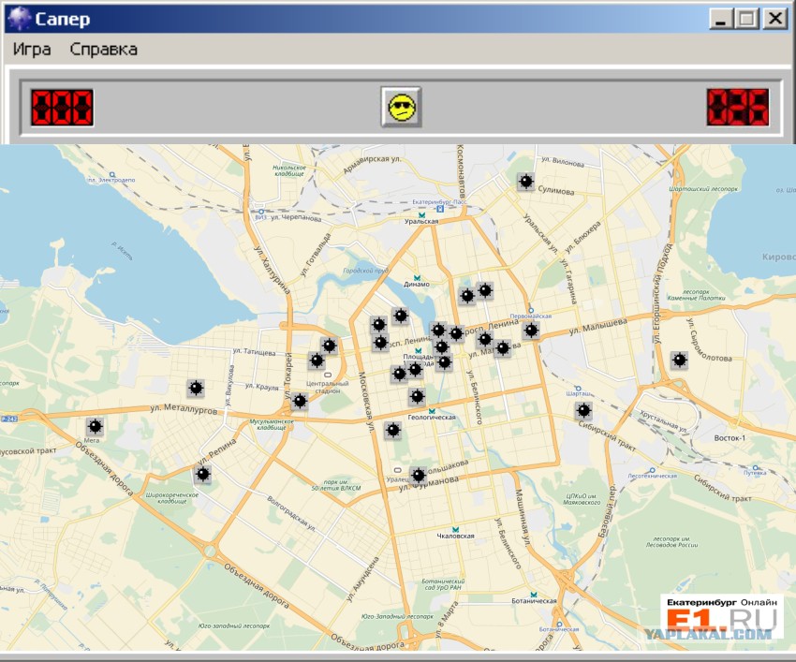Click the mine left of ул. Малышева label

531,331
